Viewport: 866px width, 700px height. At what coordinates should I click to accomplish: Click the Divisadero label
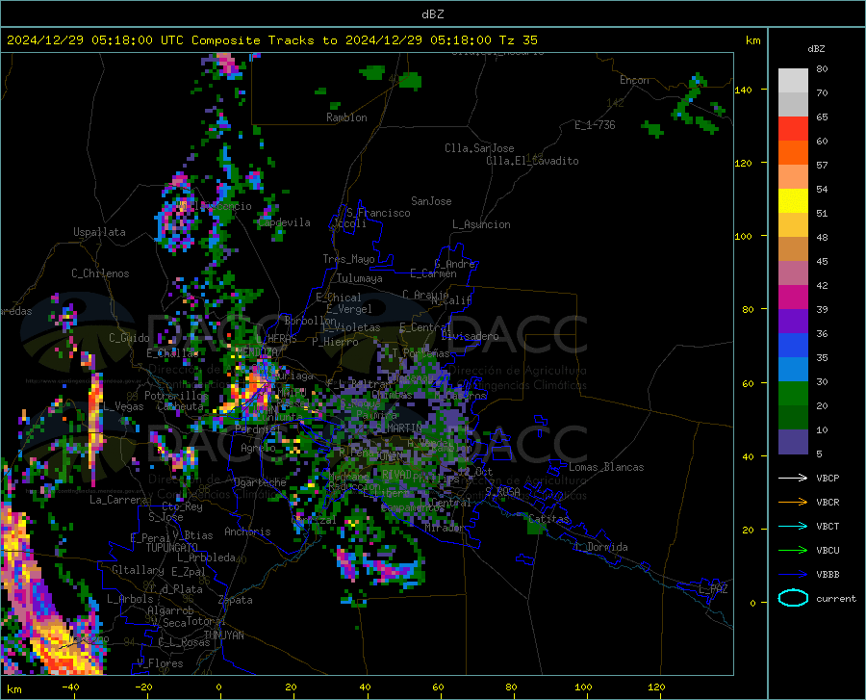point(470,336)
